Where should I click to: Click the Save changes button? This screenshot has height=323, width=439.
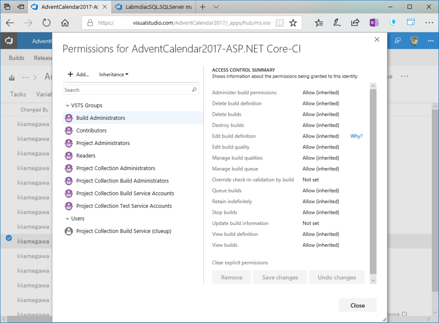(x=280, y=277)
